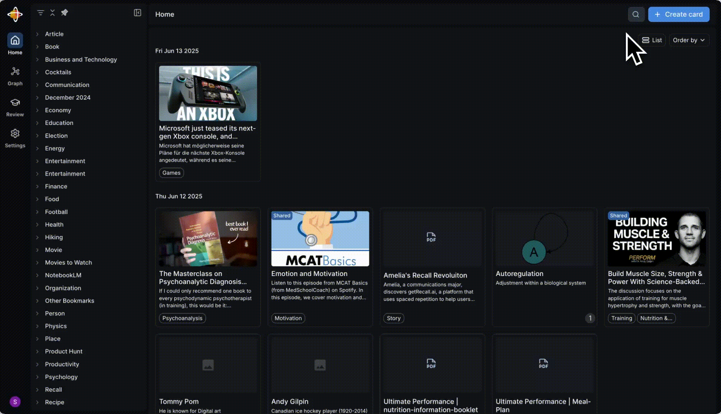Click image placeholder on Andy Gilpin card
721x414 pixels.
tap(320, 365)
